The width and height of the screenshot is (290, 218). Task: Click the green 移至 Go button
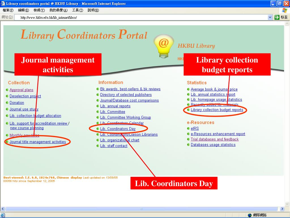(x=281, y=17)
